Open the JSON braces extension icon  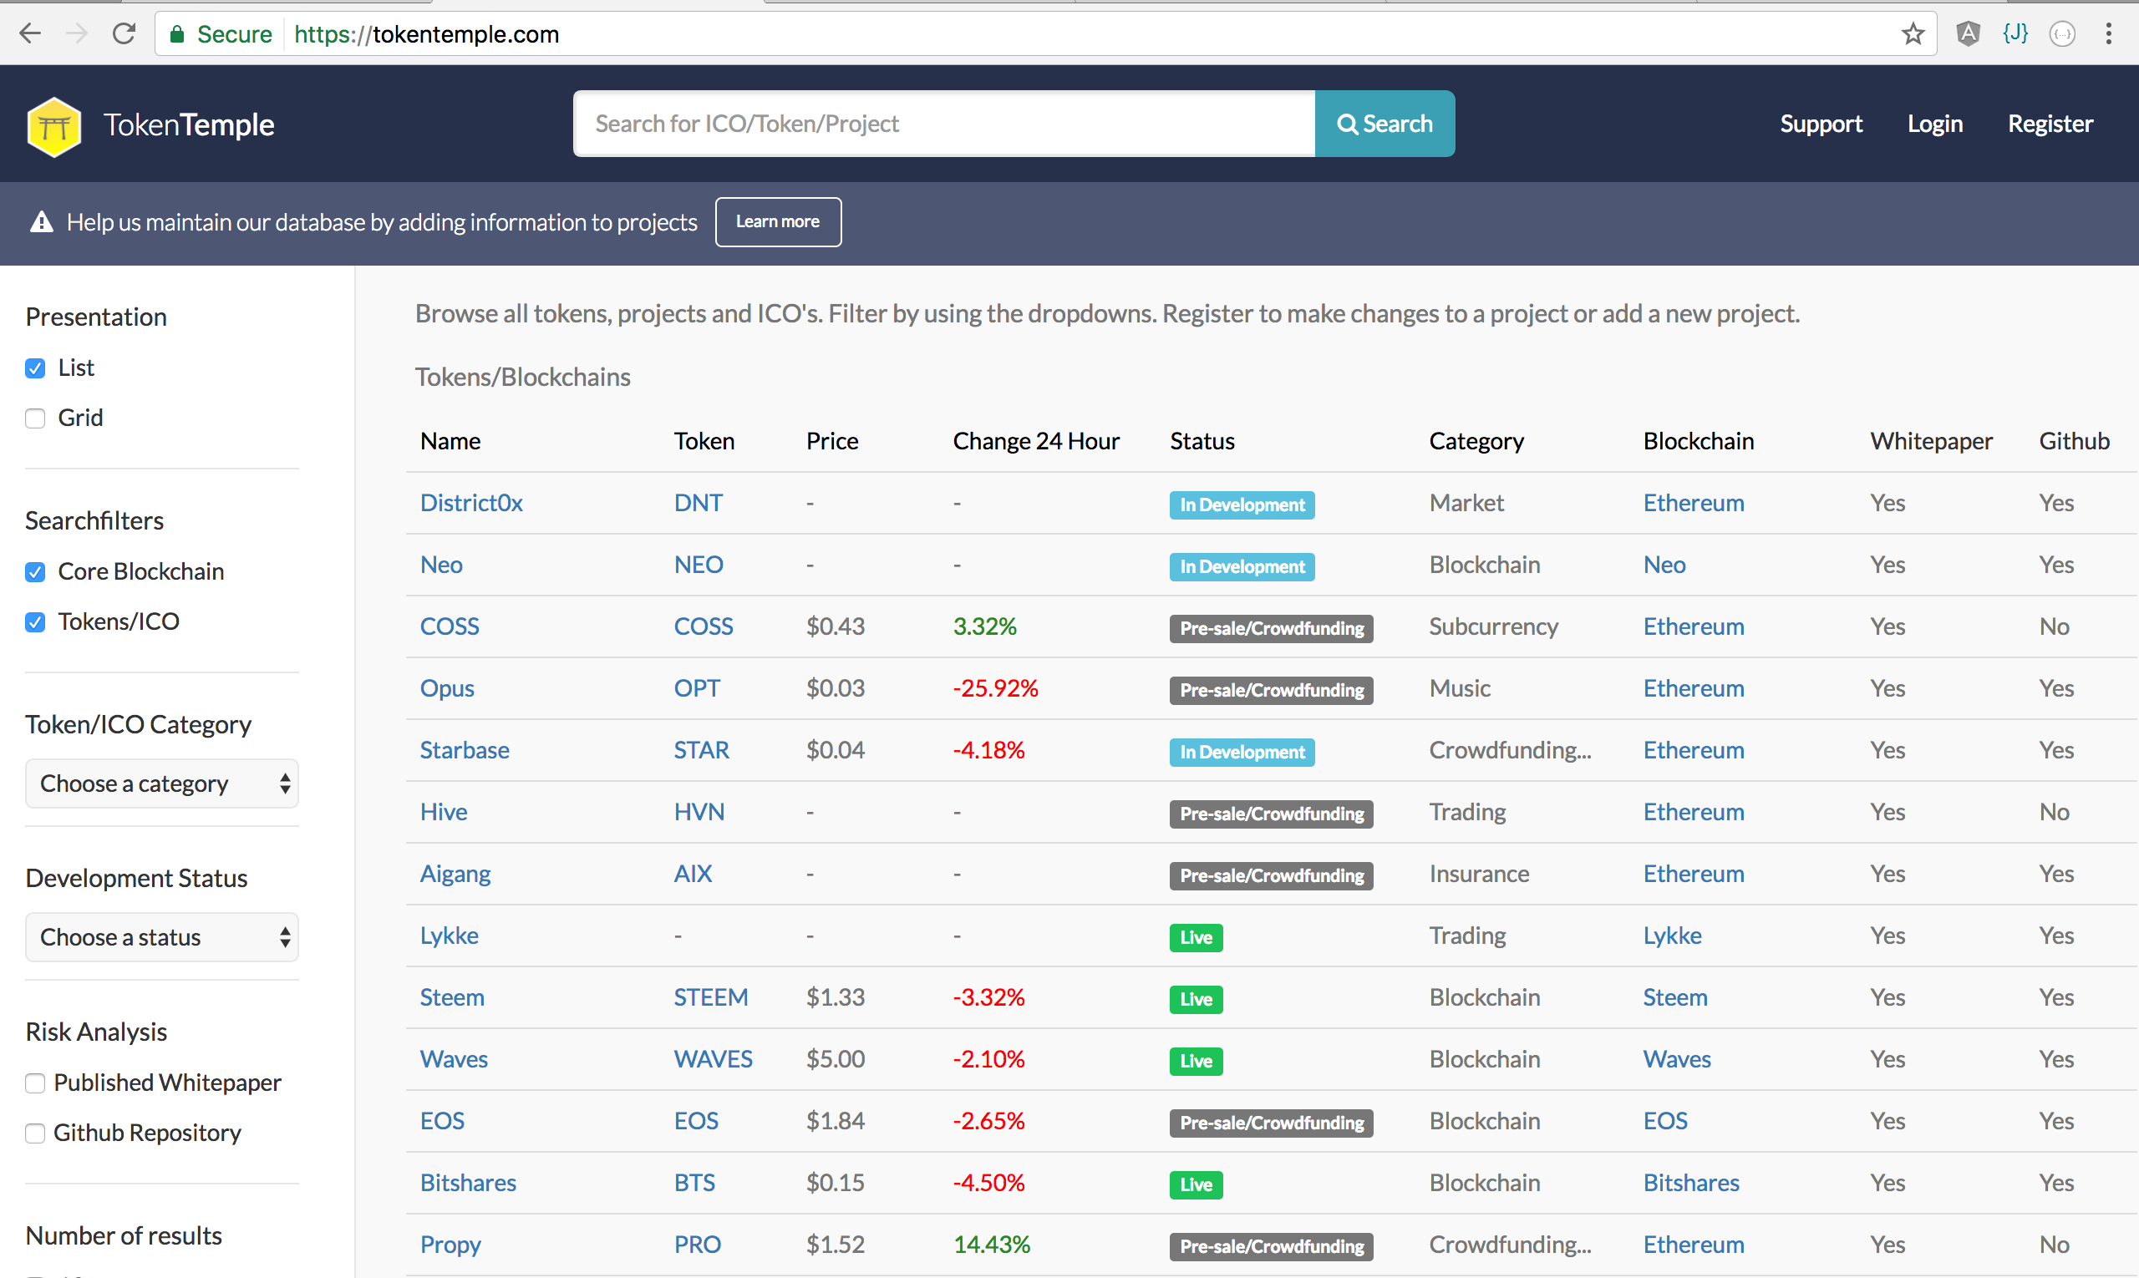(x=2015, y=34)
